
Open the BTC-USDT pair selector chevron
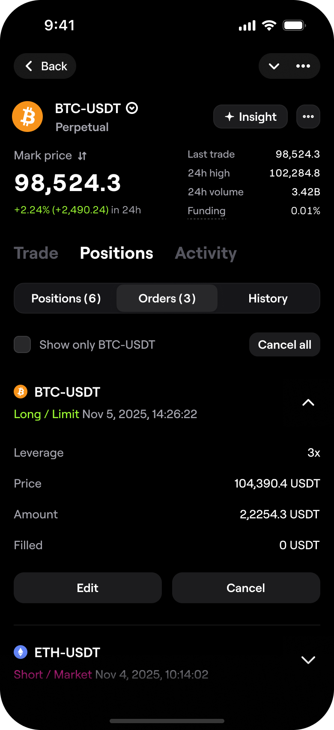coord(132,108)
